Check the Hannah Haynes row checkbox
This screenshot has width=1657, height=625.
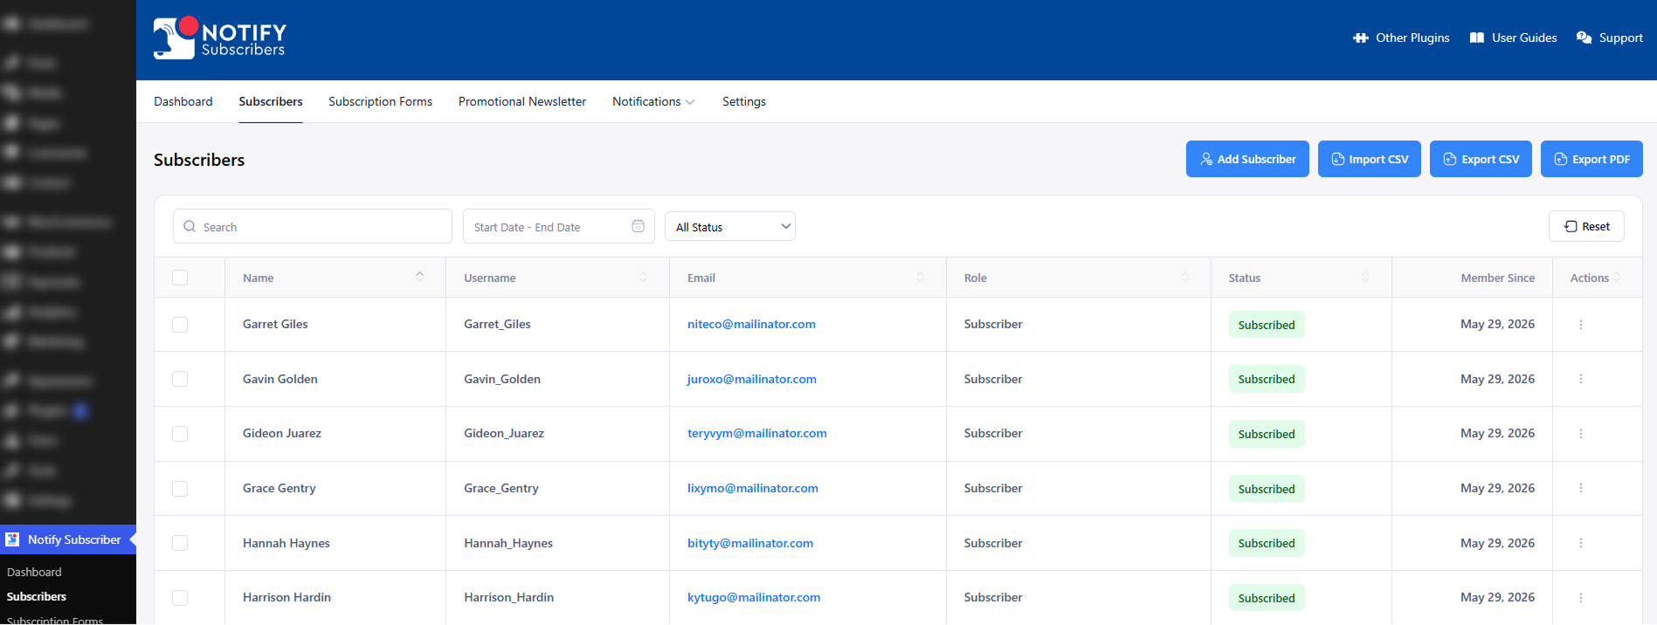pos(180,543)
